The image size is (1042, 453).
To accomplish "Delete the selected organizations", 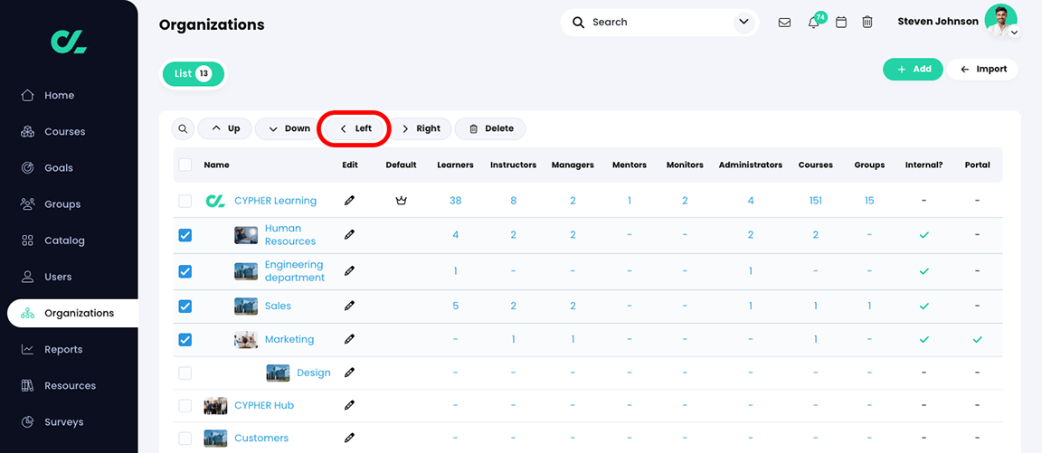I will coord(490,129).
